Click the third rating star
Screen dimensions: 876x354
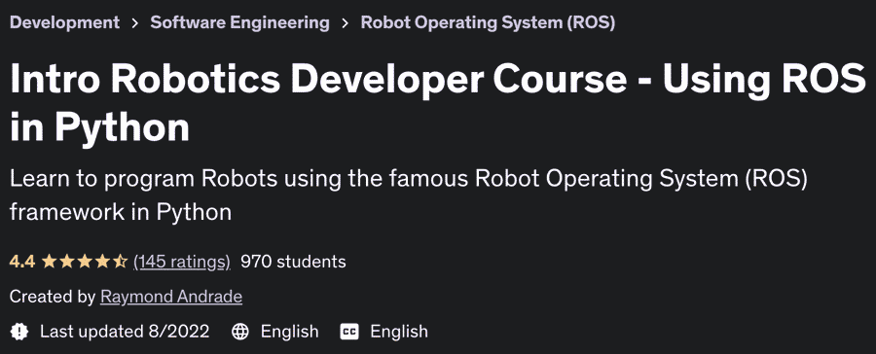85,261
